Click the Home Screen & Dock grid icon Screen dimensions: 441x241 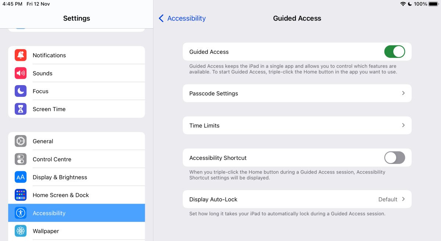pyautogui.click(x=21, y=195)
